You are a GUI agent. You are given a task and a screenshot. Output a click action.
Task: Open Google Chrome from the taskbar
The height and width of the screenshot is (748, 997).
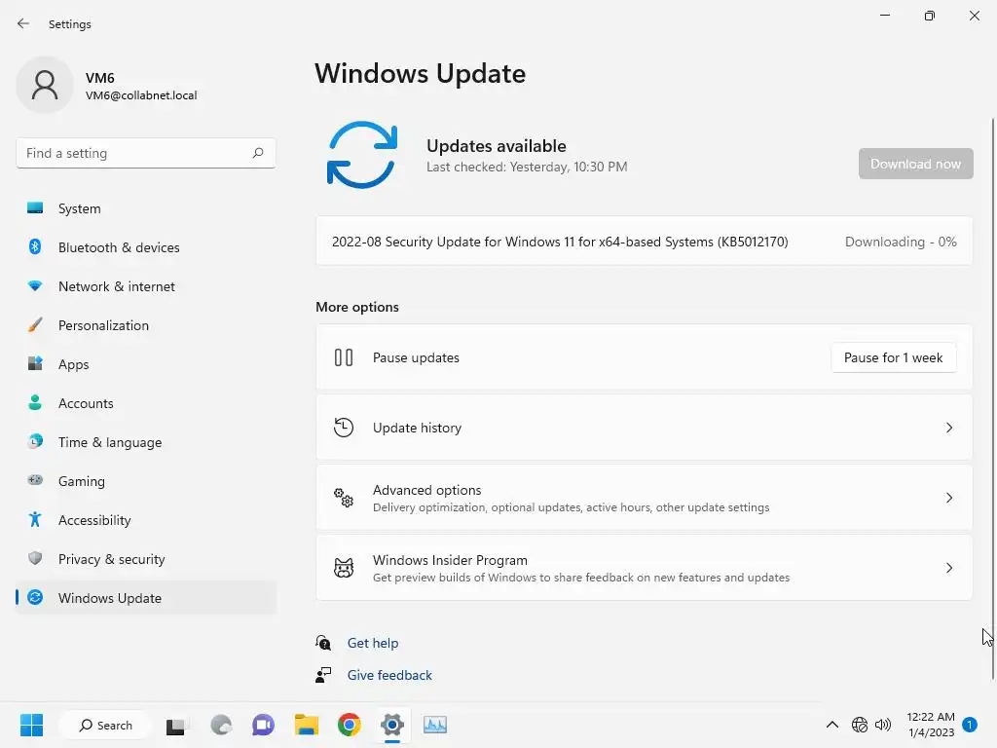tap(350, 725)
